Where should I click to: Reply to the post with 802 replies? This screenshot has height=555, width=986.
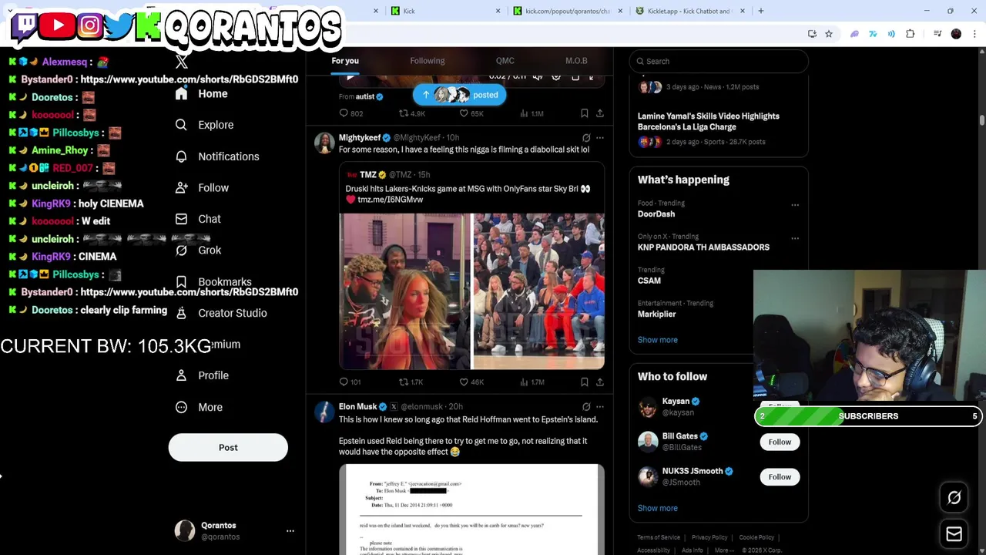[x=351, y=113]
